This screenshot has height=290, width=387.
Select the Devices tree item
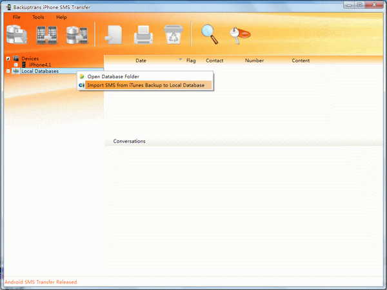click(x=30, y=59)
